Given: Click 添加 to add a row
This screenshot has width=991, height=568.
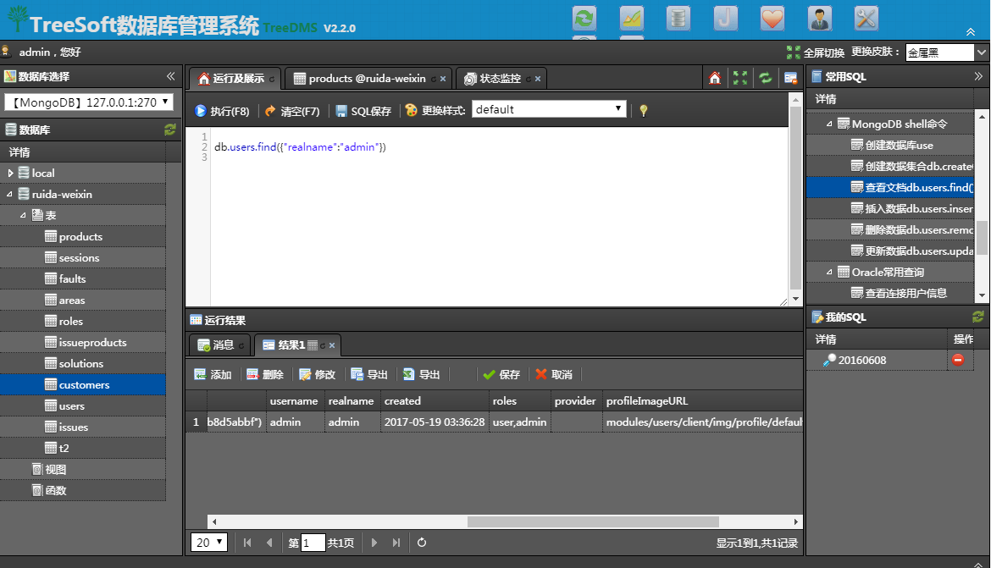Looking at the screenshot, I should (213, 375).
